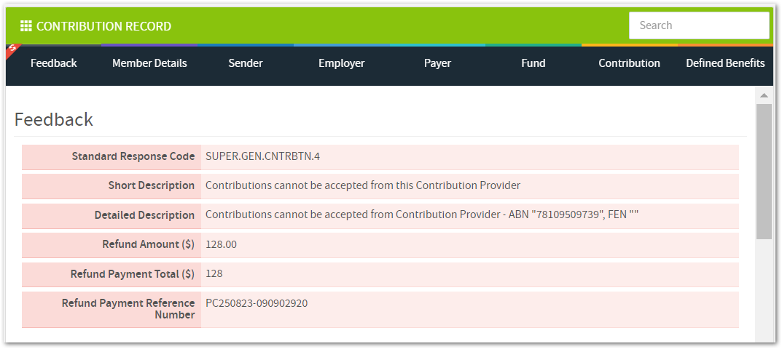Click the Contribution Record title
Viewport: 782px width, 349px height.
click(103, 26)
